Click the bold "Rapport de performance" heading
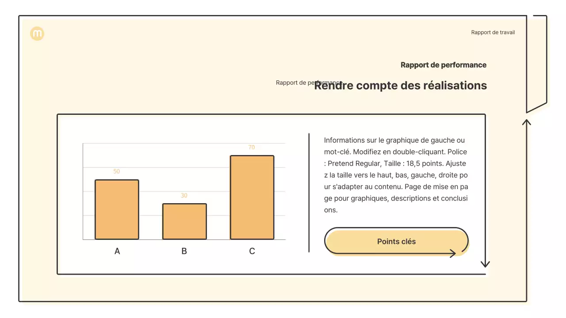566x318 pixels. click(443, 65)
